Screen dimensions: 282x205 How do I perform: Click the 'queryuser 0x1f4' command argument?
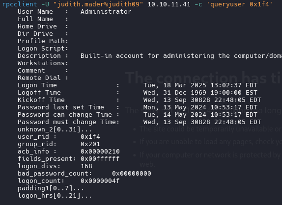[240, 4]
